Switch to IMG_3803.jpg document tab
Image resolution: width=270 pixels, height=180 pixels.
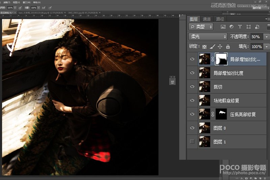click(x=83, y=13)
